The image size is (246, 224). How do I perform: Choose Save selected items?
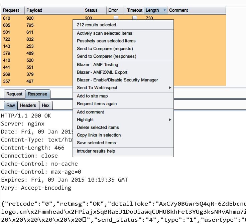pyautogui.click(x=96, y=143)
